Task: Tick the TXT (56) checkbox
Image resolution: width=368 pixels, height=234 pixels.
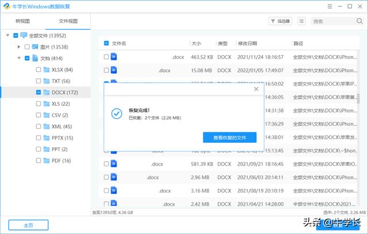Action: pyautogui.click(x=39, y=81)
